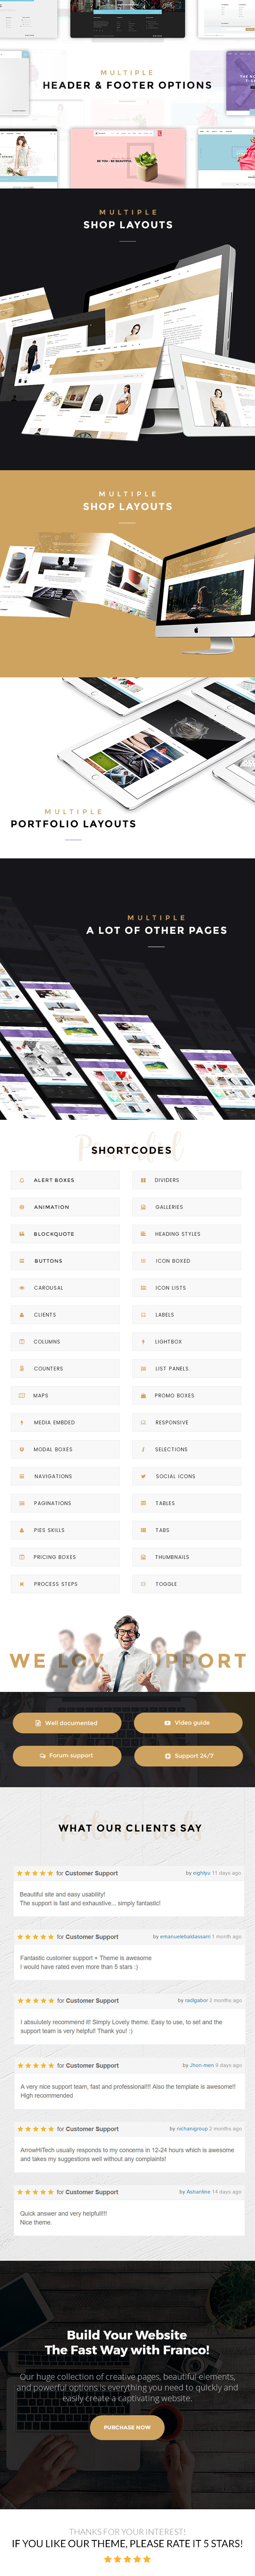Open the Carousal shortcode entry
The image size is (255, 2576).
pos(65,1288)
